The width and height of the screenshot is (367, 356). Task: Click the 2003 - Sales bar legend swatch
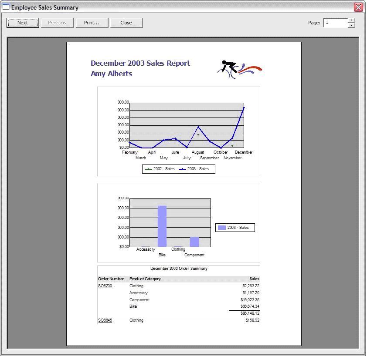click(222, 228)
